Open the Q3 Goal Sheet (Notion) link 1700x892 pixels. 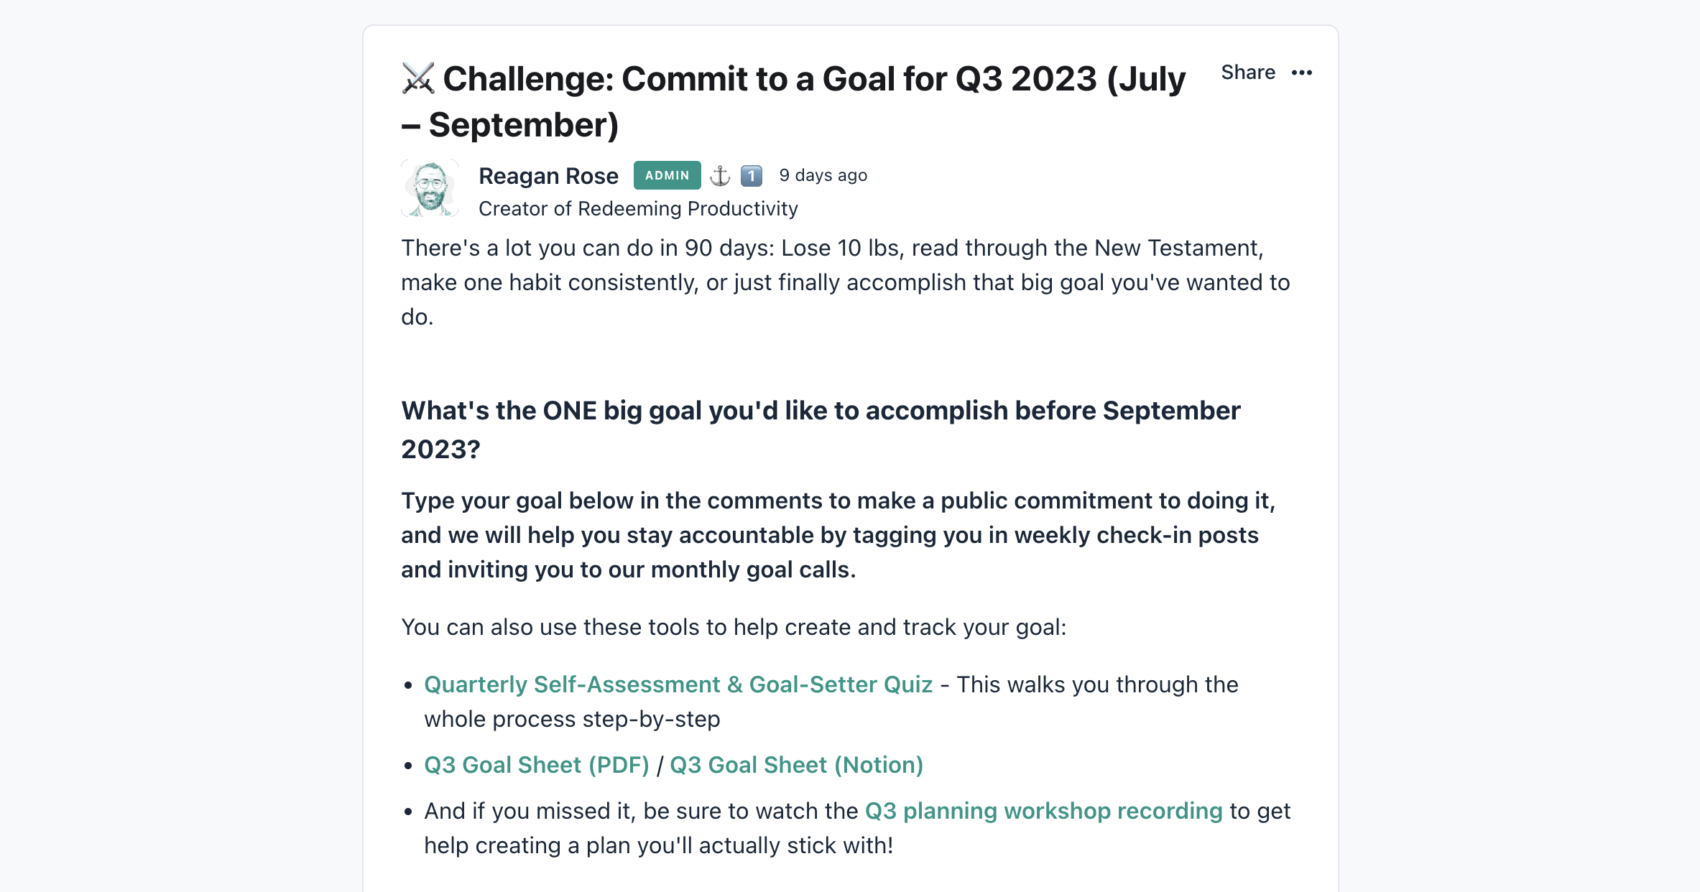[796, 765]
